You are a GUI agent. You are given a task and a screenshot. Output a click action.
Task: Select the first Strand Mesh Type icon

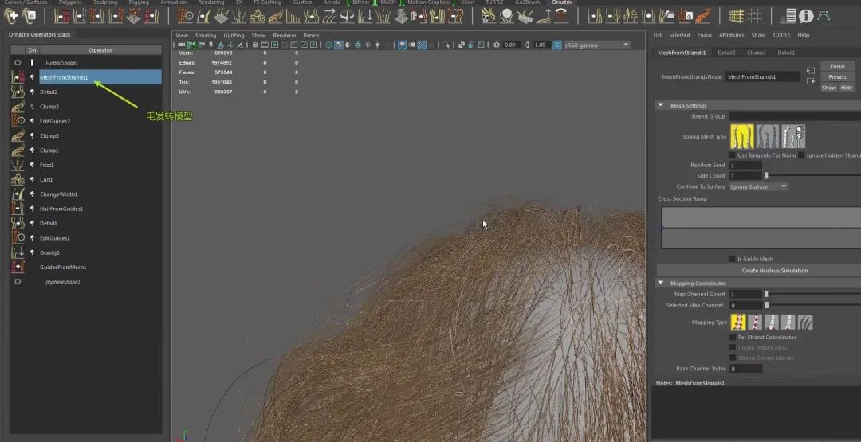(742, 136)
